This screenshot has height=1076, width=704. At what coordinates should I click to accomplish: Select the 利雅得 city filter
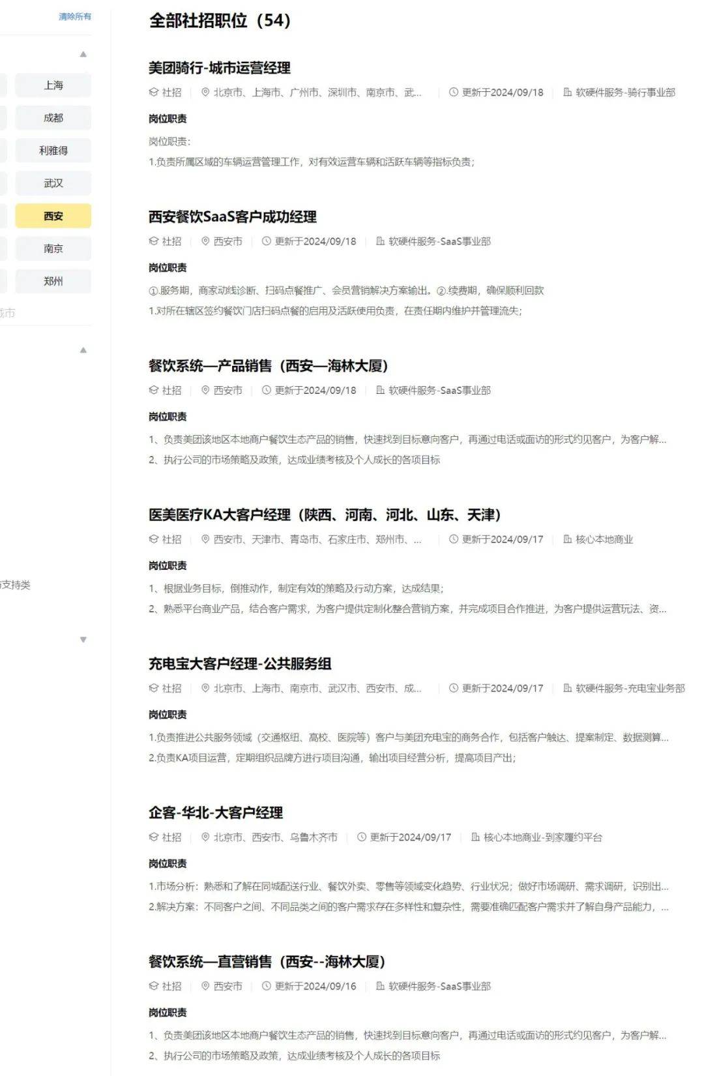click(x=53, y=151)
